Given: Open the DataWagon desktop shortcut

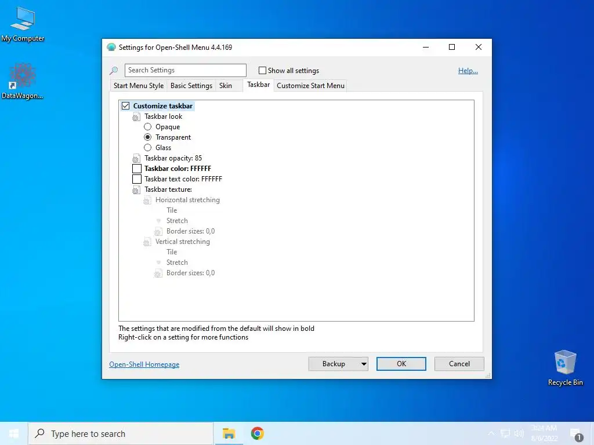Looking at the screenshot, I should (23, 81).
